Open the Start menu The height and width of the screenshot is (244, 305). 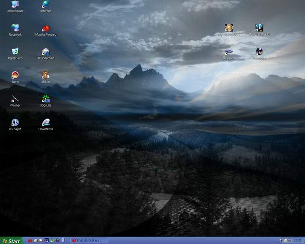(11, 241)
